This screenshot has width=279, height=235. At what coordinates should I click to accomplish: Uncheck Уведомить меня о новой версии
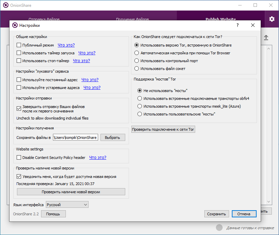click(19, 177)
